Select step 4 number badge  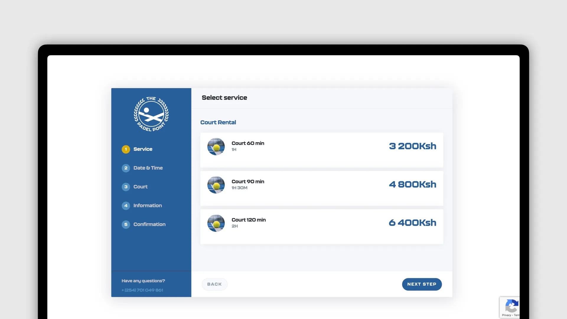126,206
